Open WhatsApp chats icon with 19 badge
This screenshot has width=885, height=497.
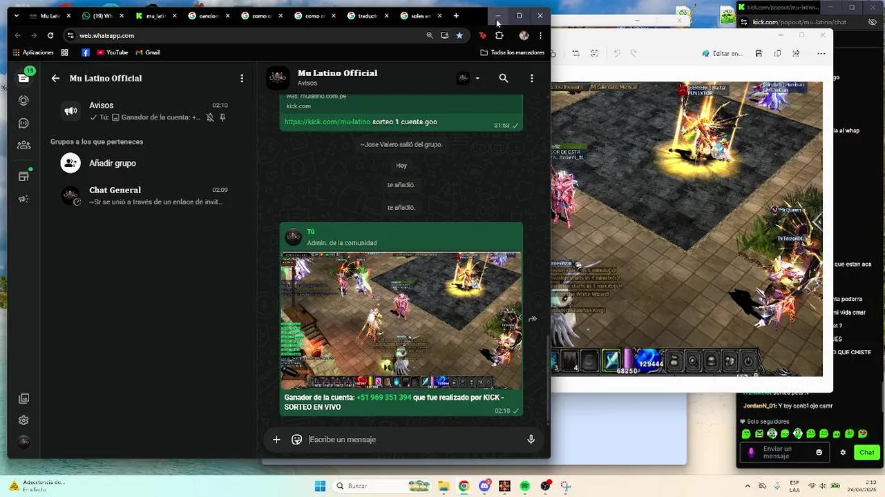click(24, 77)
